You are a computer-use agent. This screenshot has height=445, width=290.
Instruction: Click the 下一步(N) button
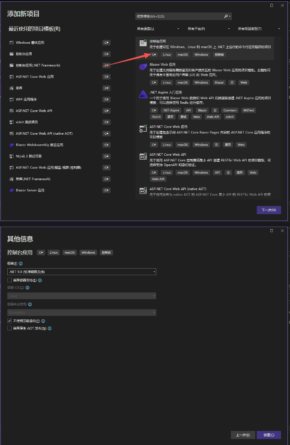[269, 210]
